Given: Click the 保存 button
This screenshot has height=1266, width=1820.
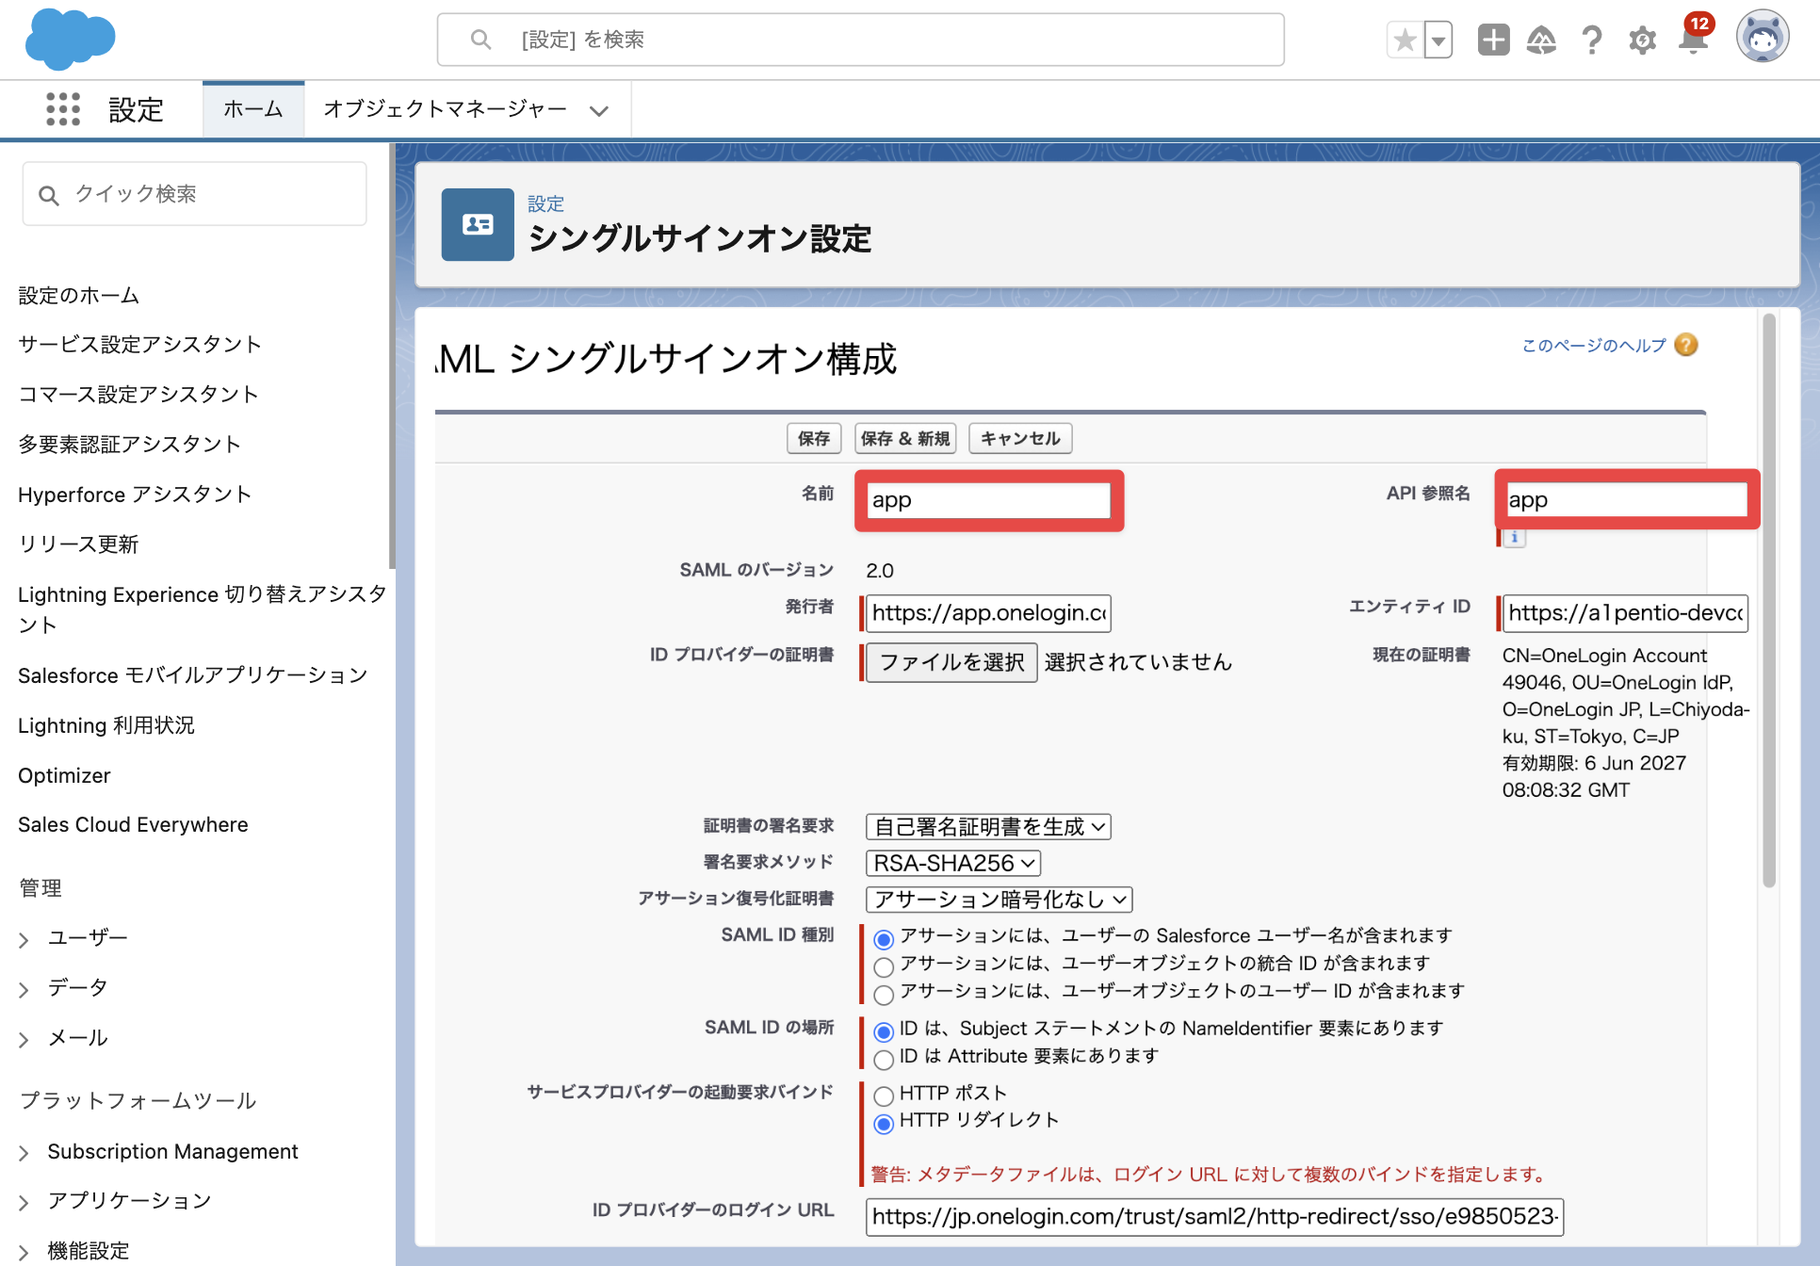Looking at the screenshot, I should 813,438.
